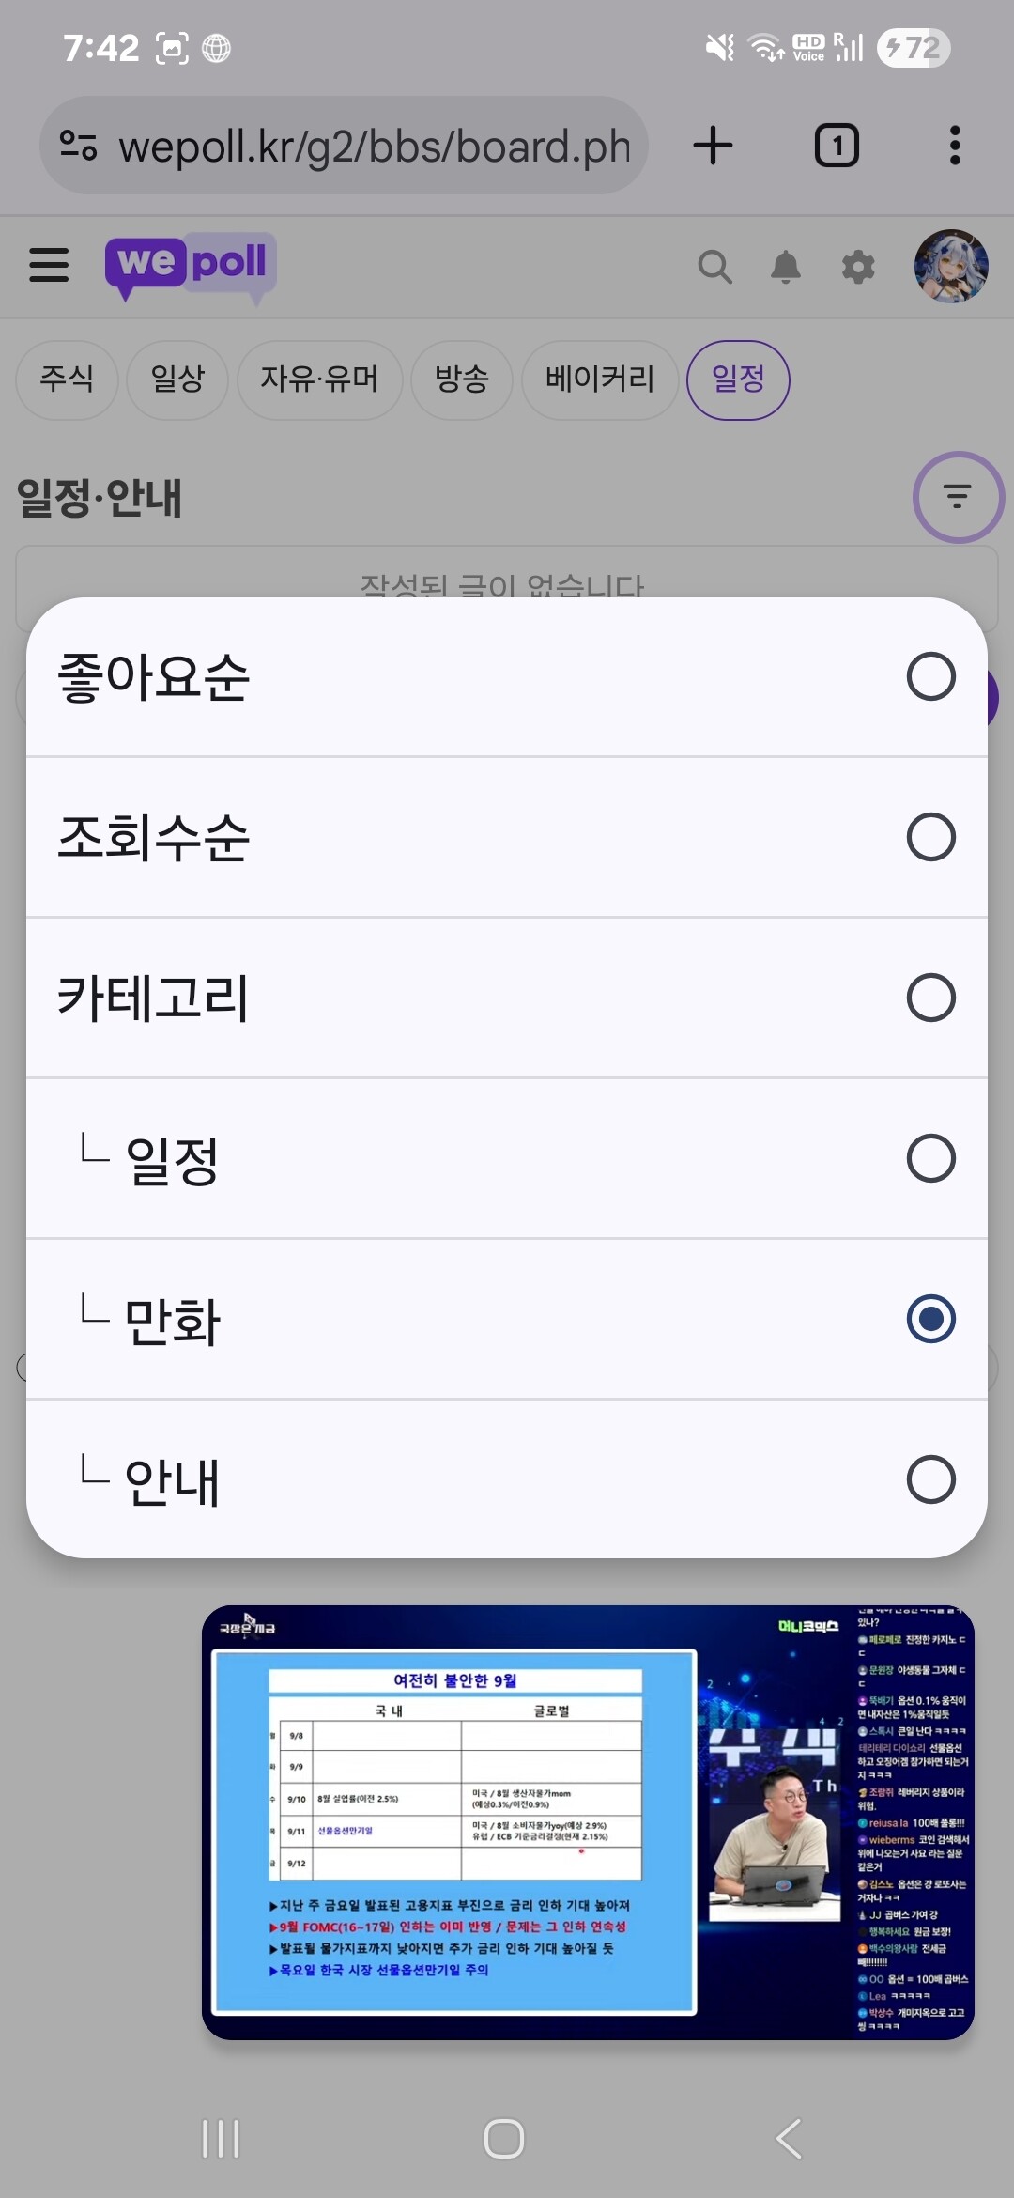
Task: Open the video thumbnail preview
Action: point(588,1821)
